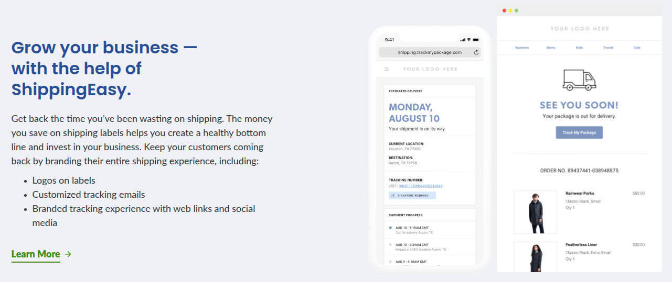Select the Womens navigation tab
The width and height of the screenshot is (672, 282).
coord(522,48)
